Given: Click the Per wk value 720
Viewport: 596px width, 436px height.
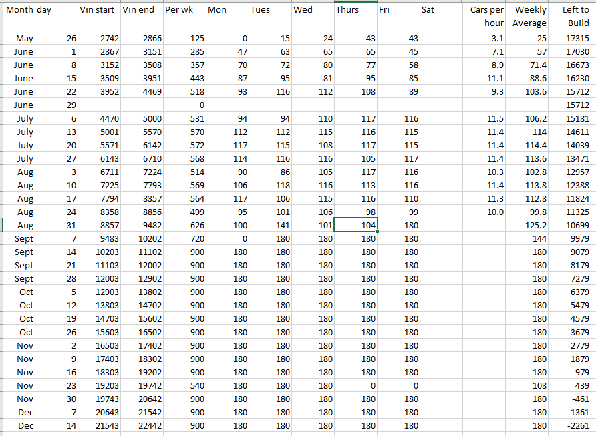Looking at the screenshot, I should click(x=184, y=239).
